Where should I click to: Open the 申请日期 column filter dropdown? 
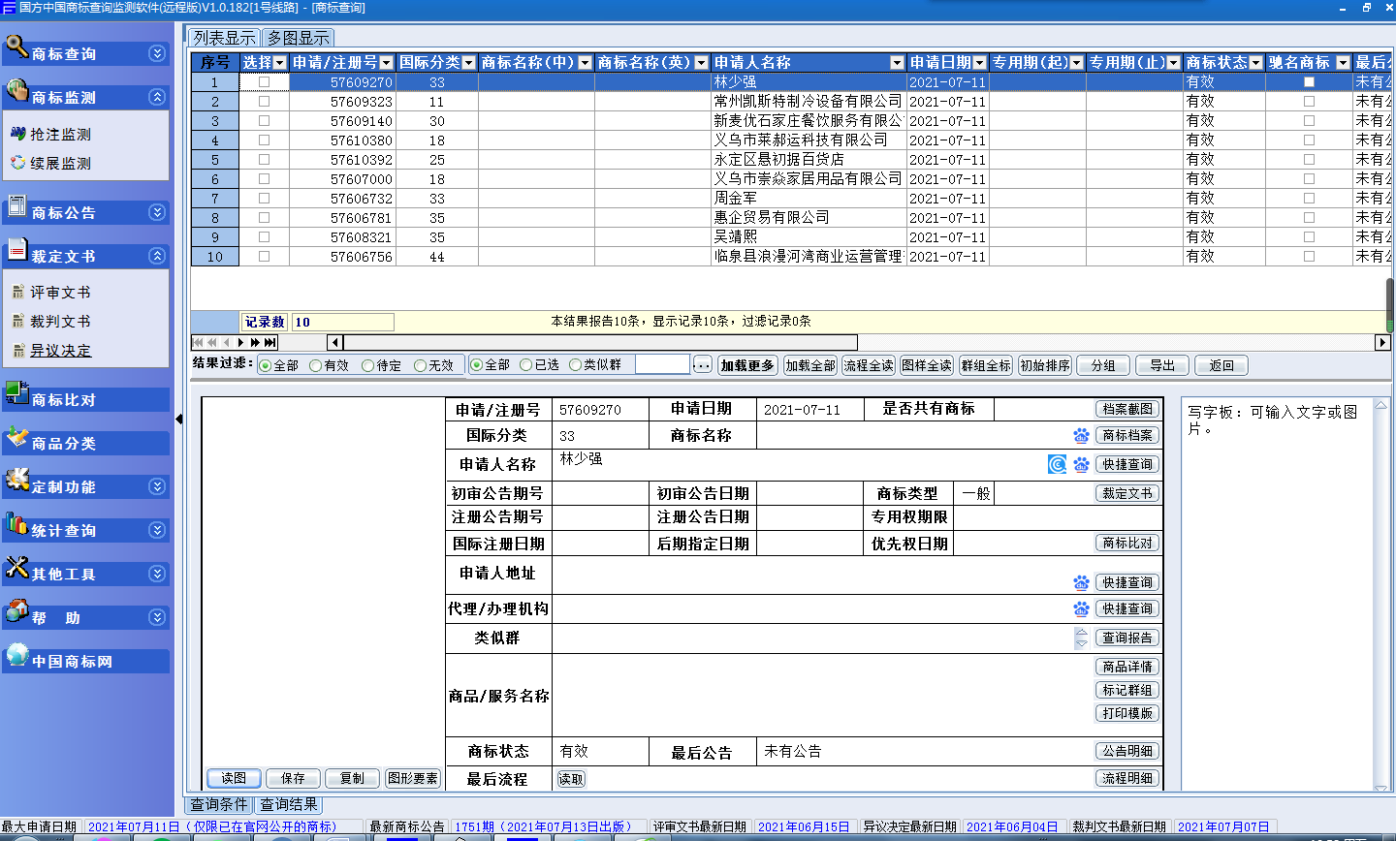coord(979,63)
